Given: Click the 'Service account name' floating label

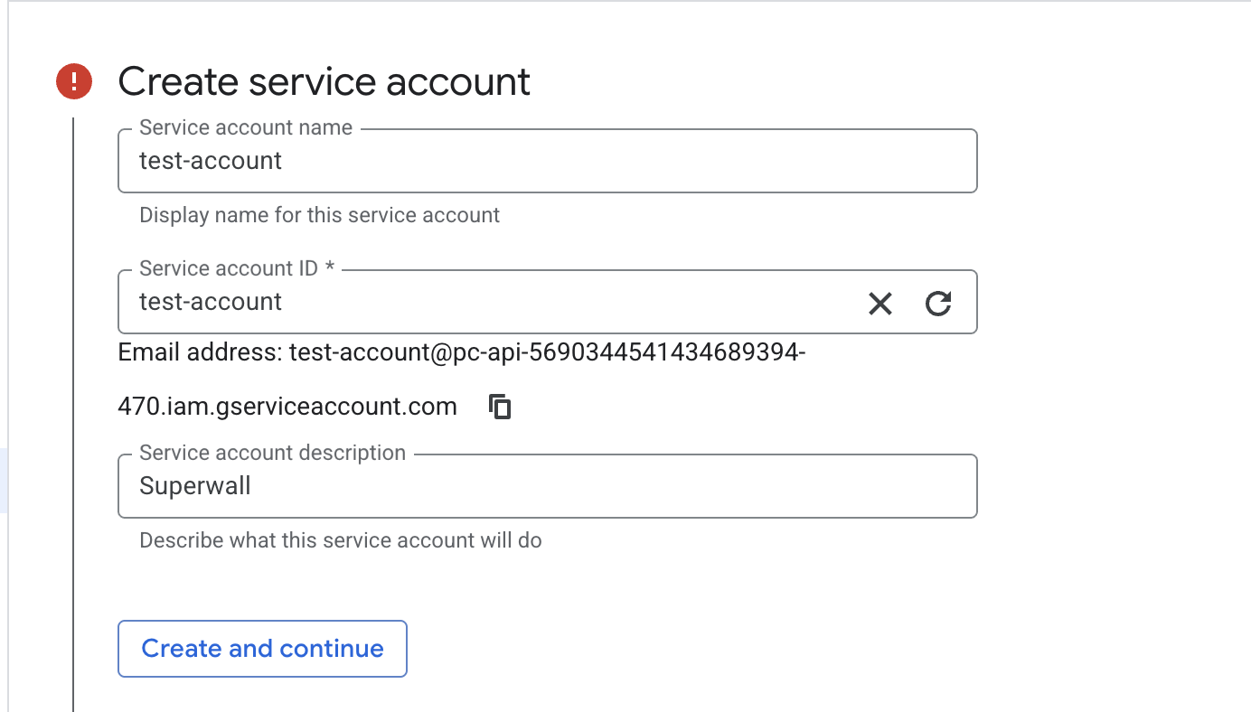Looking at the screenshot, I should click(246, 128).
